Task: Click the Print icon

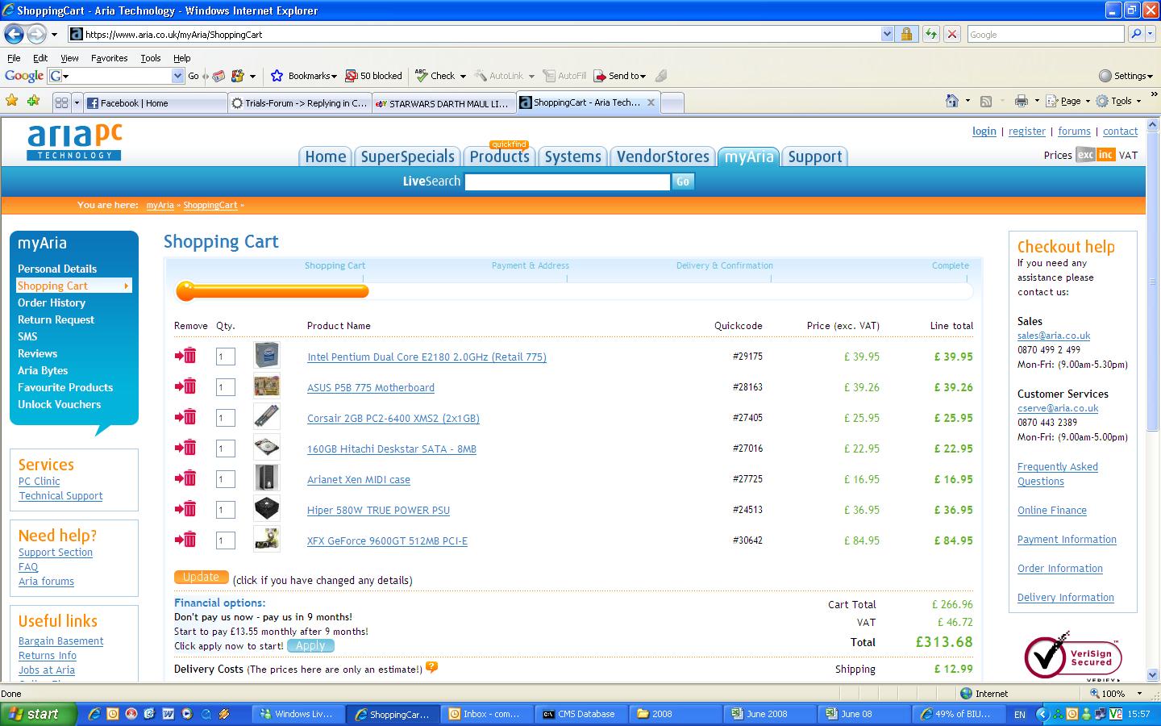Action: coord(1022,101)
